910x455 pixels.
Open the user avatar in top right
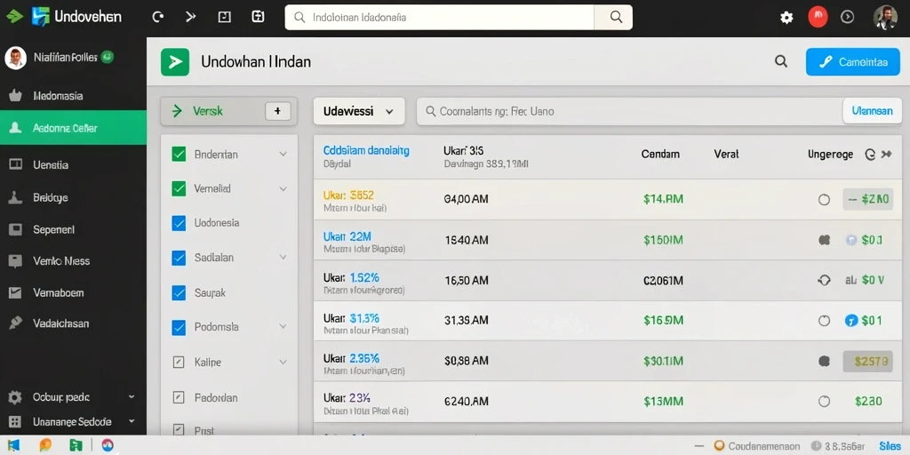885,18
